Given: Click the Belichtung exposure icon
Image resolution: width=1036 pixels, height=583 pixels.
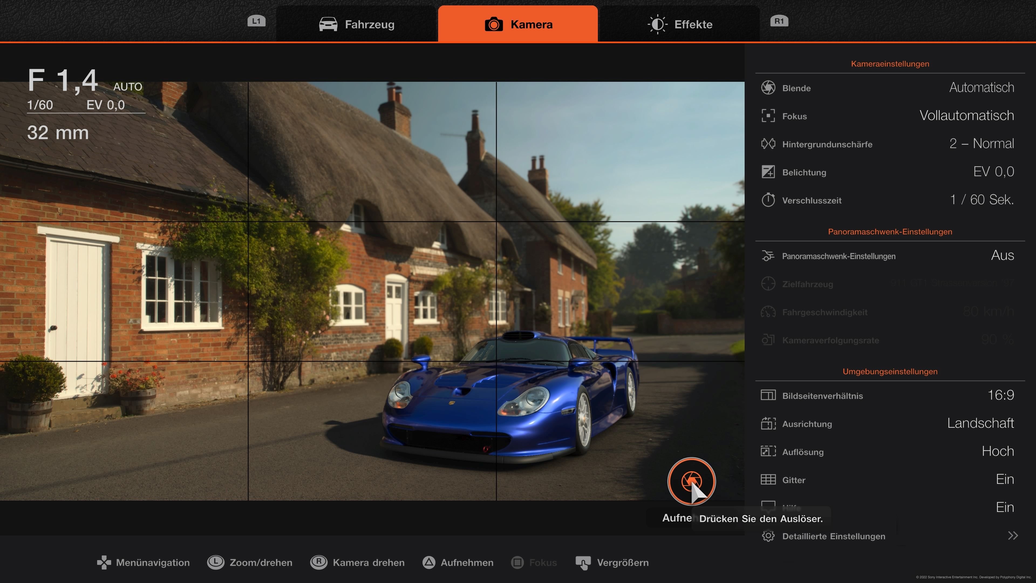Looking at the screenshot, I should point(769,172).
